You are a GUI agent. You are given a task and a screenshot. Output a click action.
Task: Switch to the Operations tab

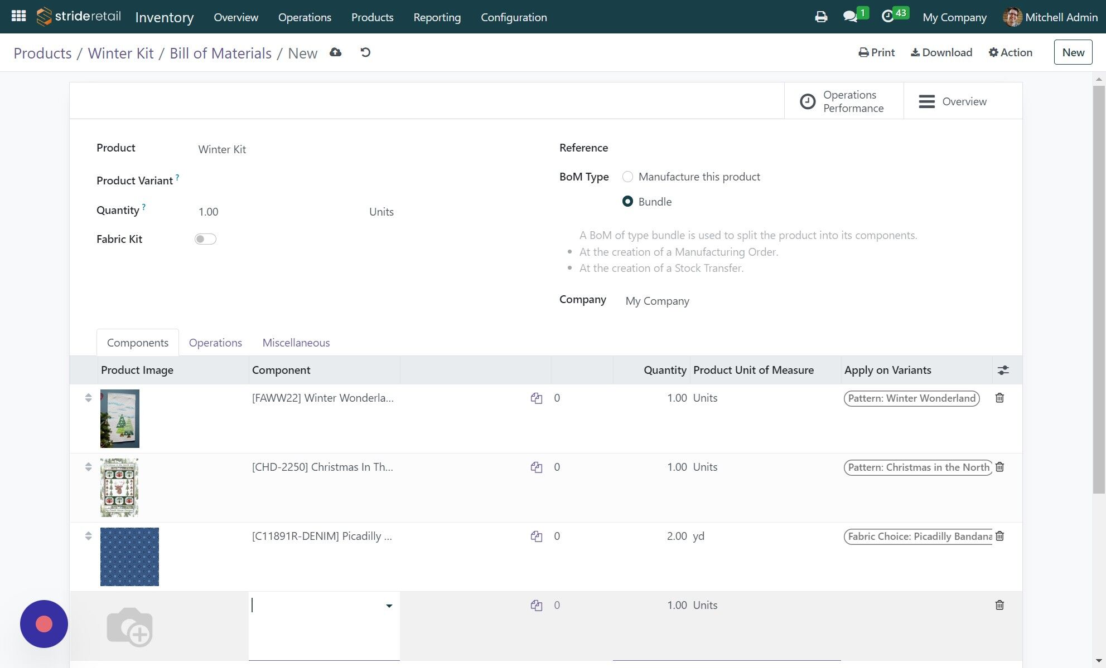[215, 343]
